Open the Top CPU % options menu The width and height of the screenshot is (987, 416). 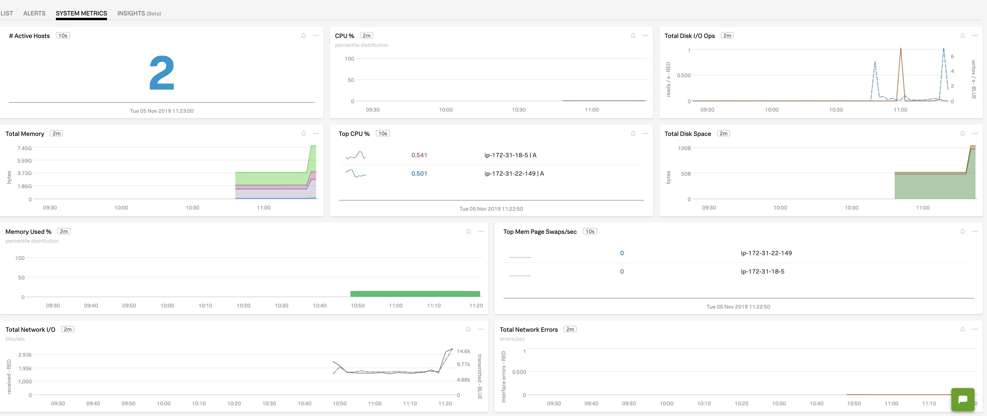click(645, 134)
